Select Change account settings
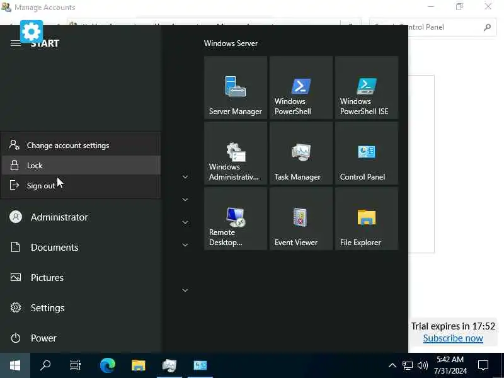 [x=81, y=146]
